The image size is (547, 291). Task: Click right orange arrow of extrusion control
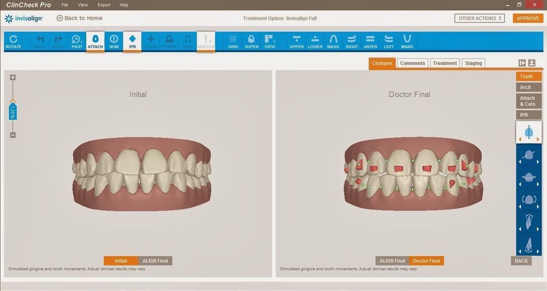tap(538, 139)
